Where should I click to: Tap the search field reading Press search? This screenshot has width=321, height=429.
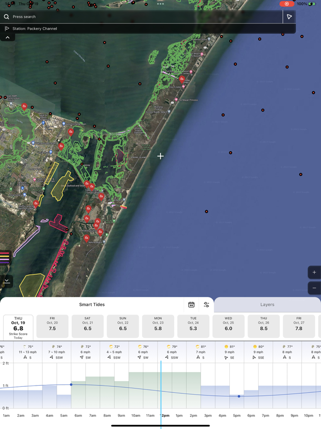(x=141, y=17)
